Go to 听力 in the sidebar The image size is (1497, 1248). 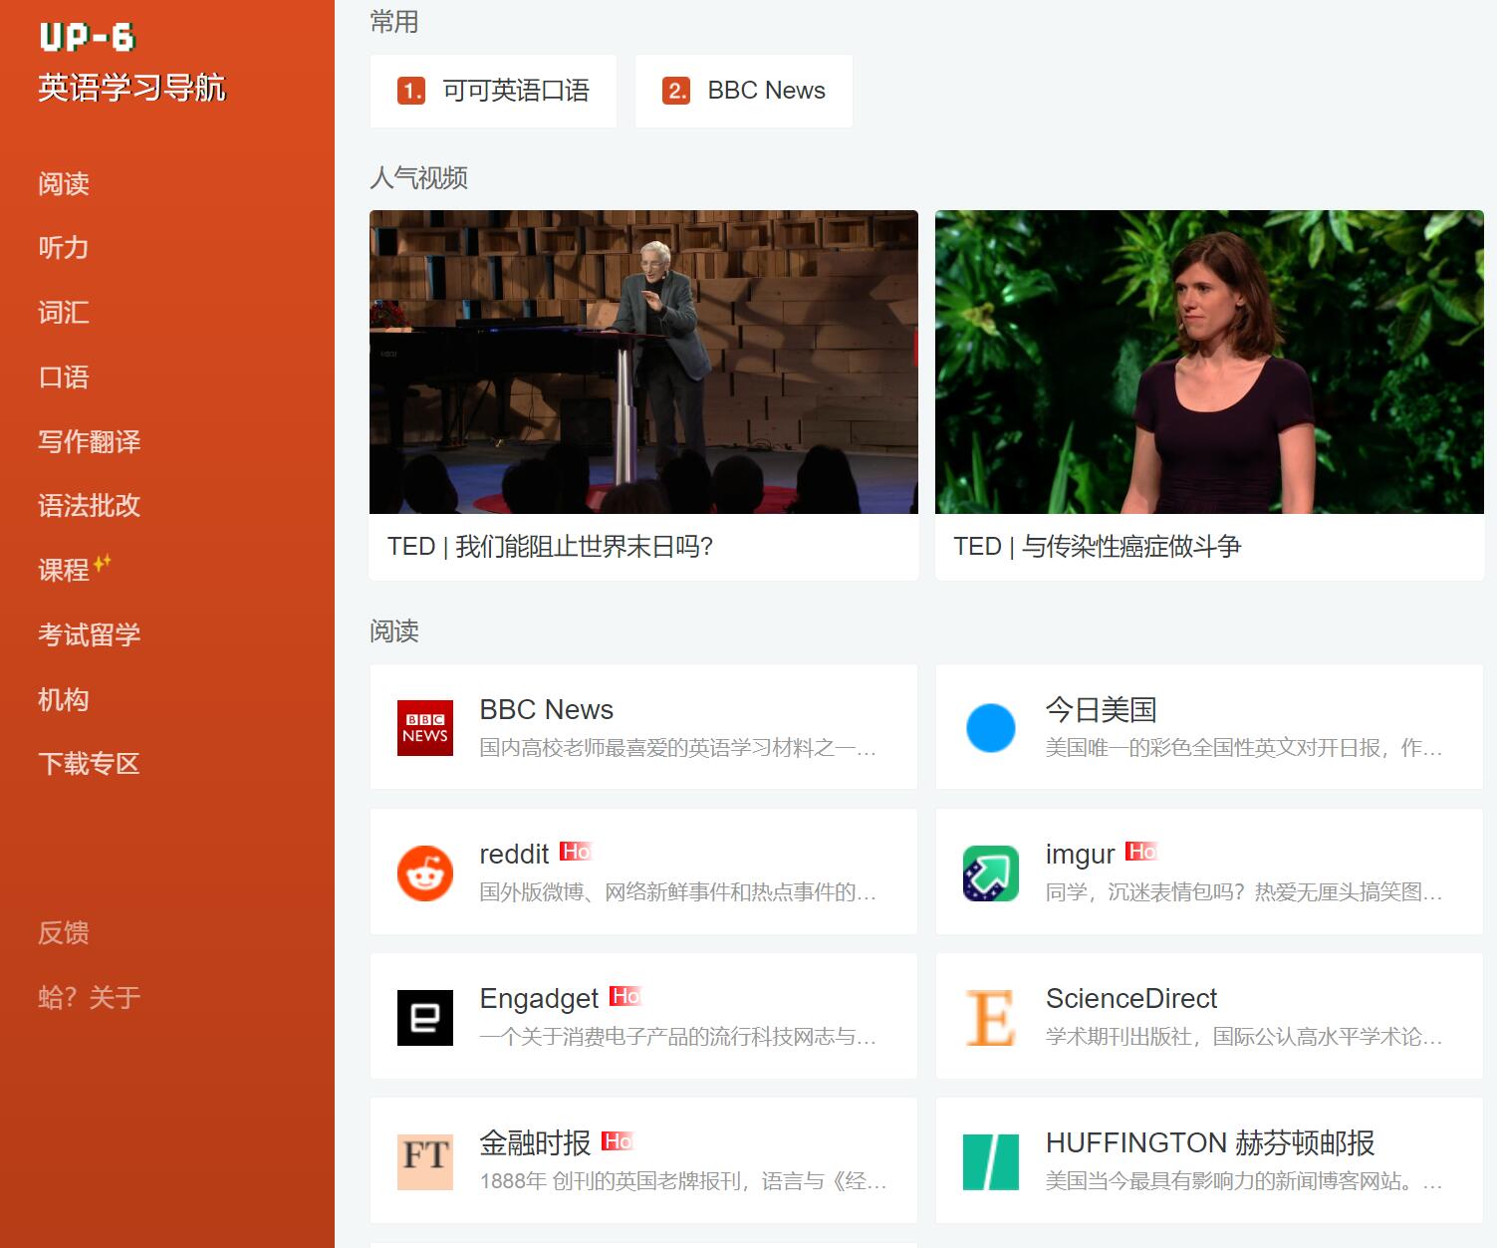pyautogui.click(x=64, y=248)
